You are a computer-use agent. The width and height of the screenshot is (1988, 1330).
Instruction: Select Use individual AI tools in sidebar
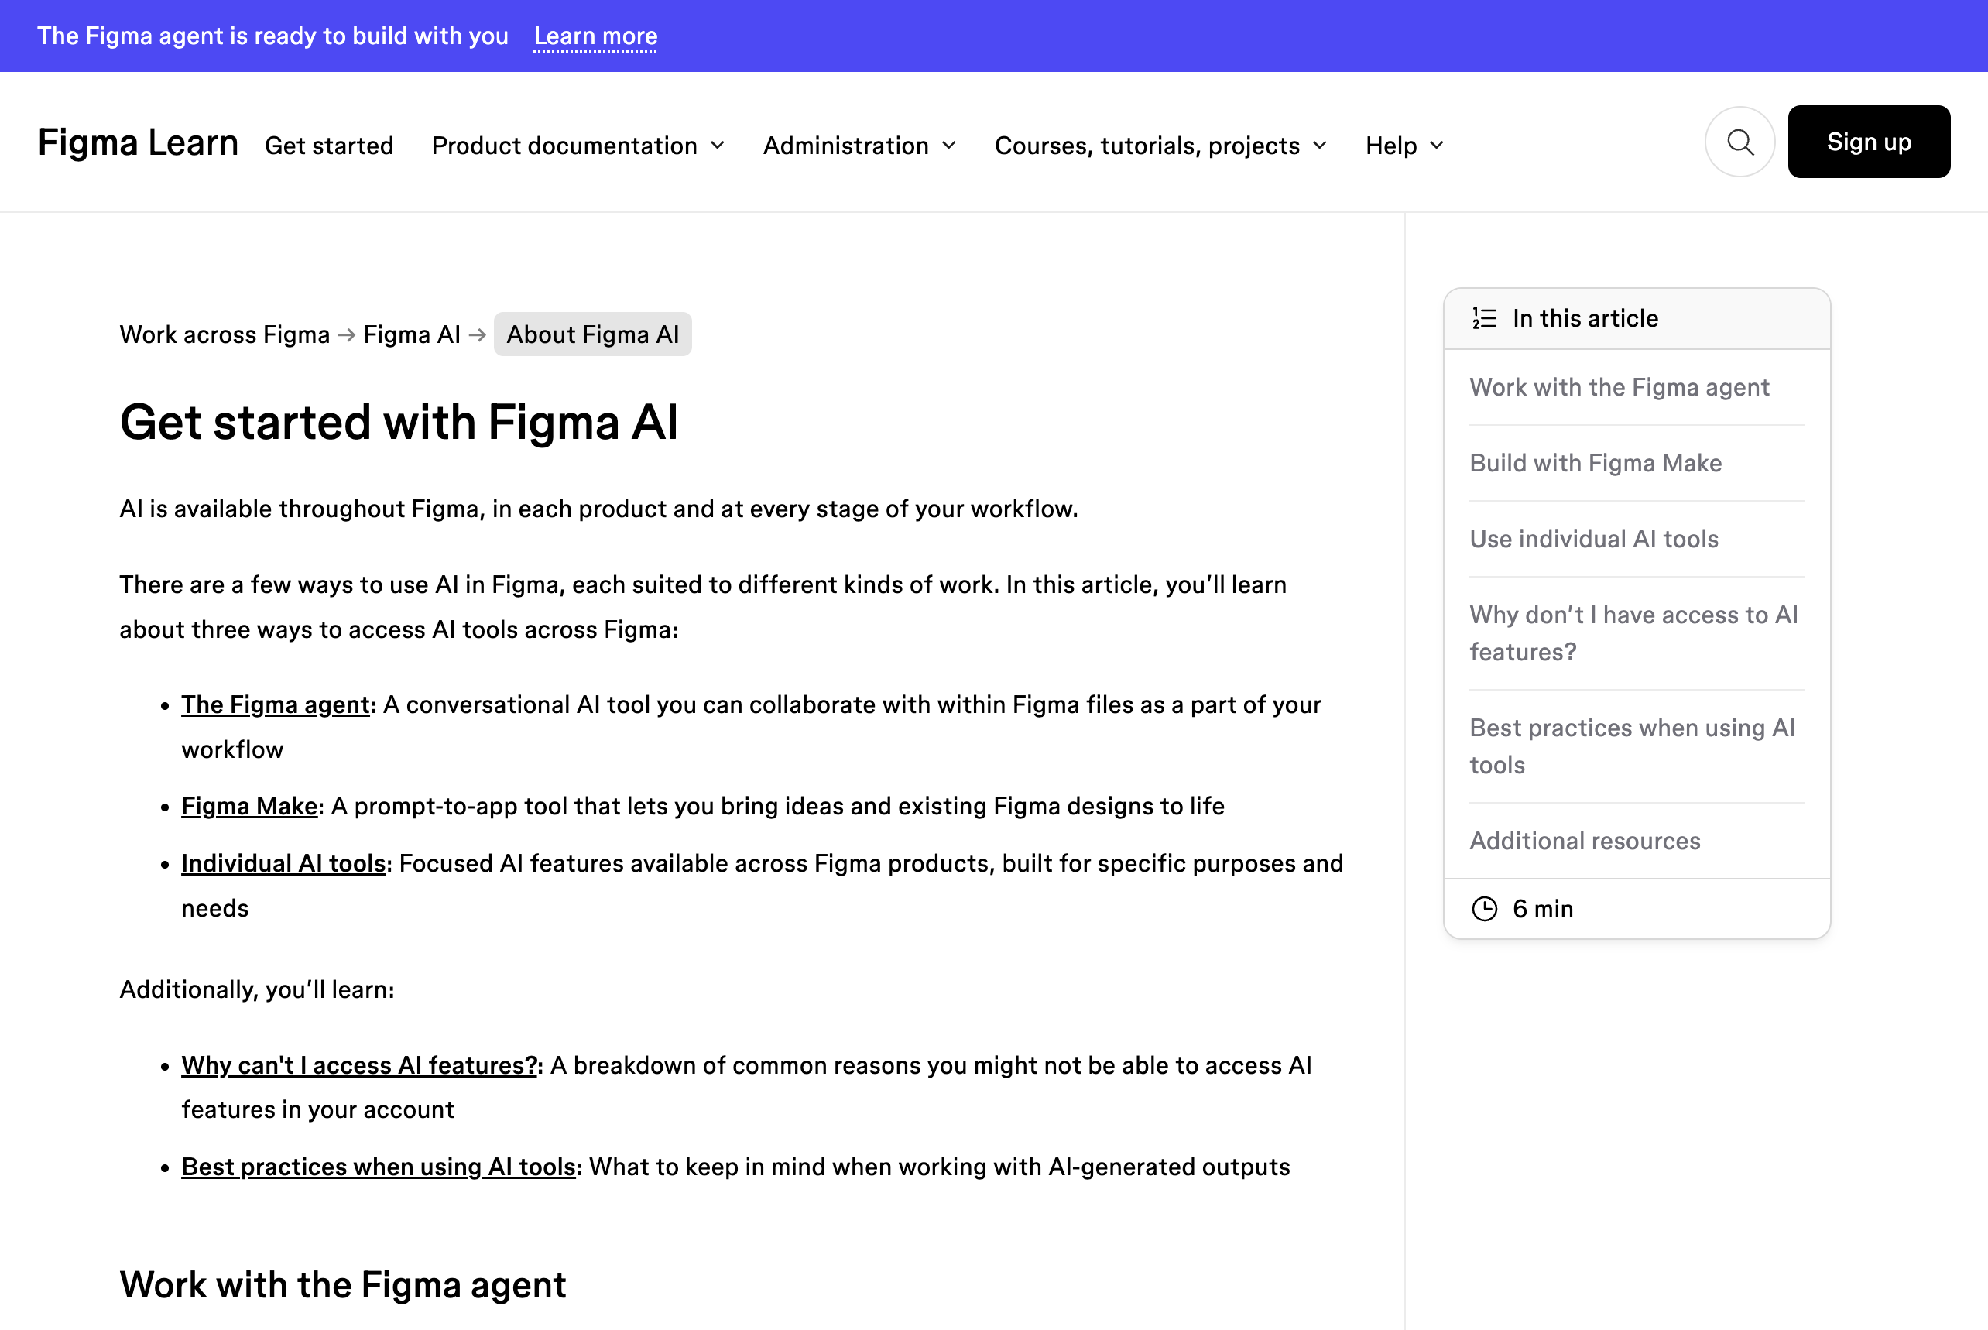[1594, 539]
